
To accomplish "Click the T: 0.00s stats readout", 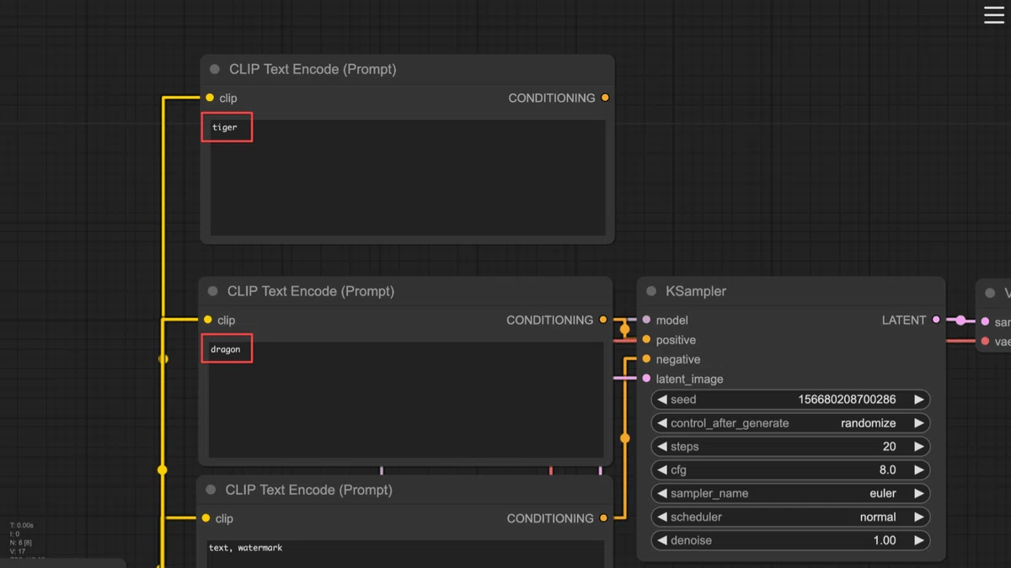I will [x=22, y=525].
